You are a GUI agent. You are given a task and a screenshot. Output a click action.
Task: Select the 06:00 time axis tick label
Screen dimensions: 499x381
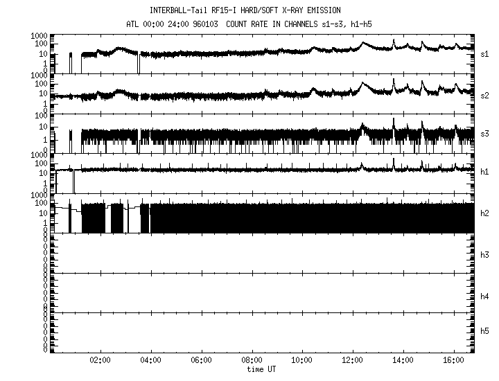coord(202,360)
